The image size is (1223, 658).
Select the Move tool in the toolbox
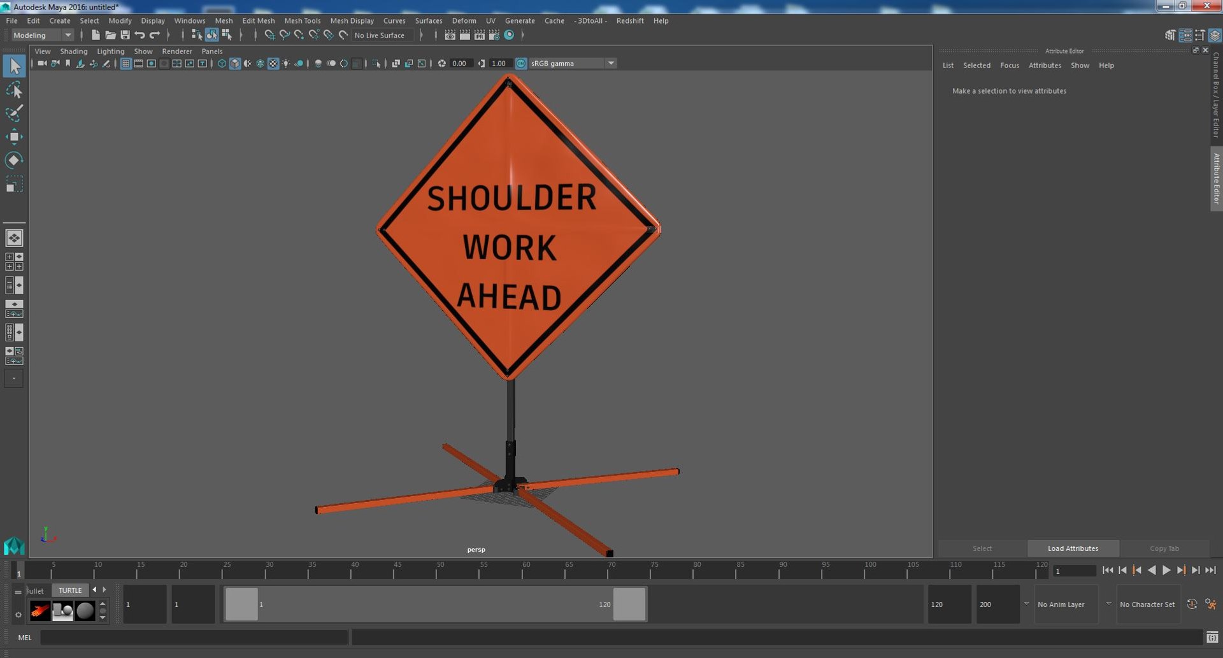(x=14, y=136)
